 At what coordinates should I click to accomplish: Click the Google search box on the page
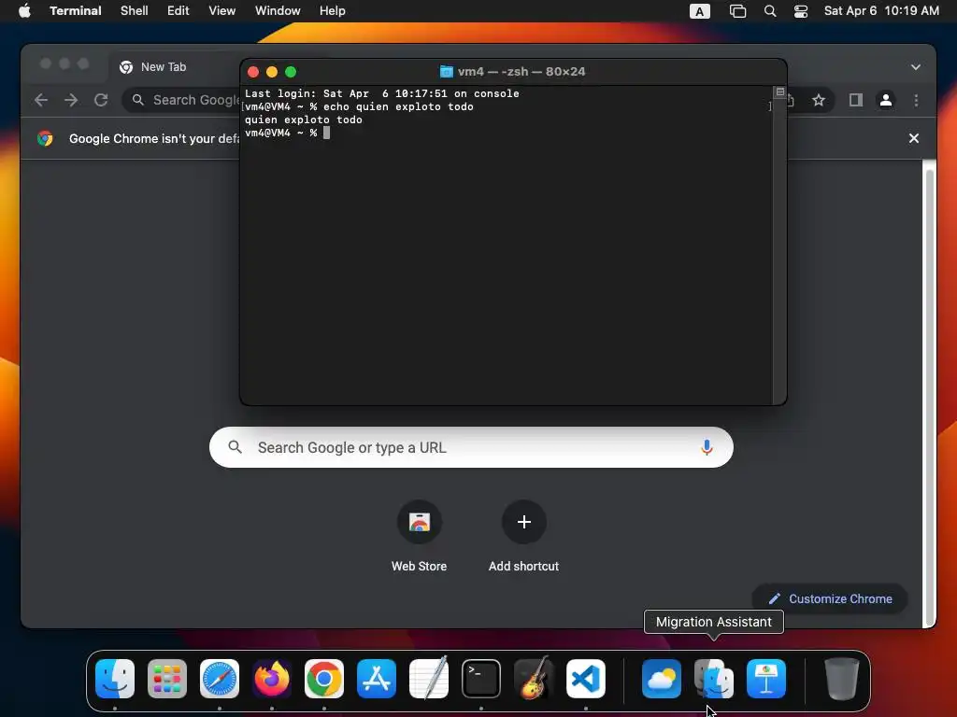(471, 447)
